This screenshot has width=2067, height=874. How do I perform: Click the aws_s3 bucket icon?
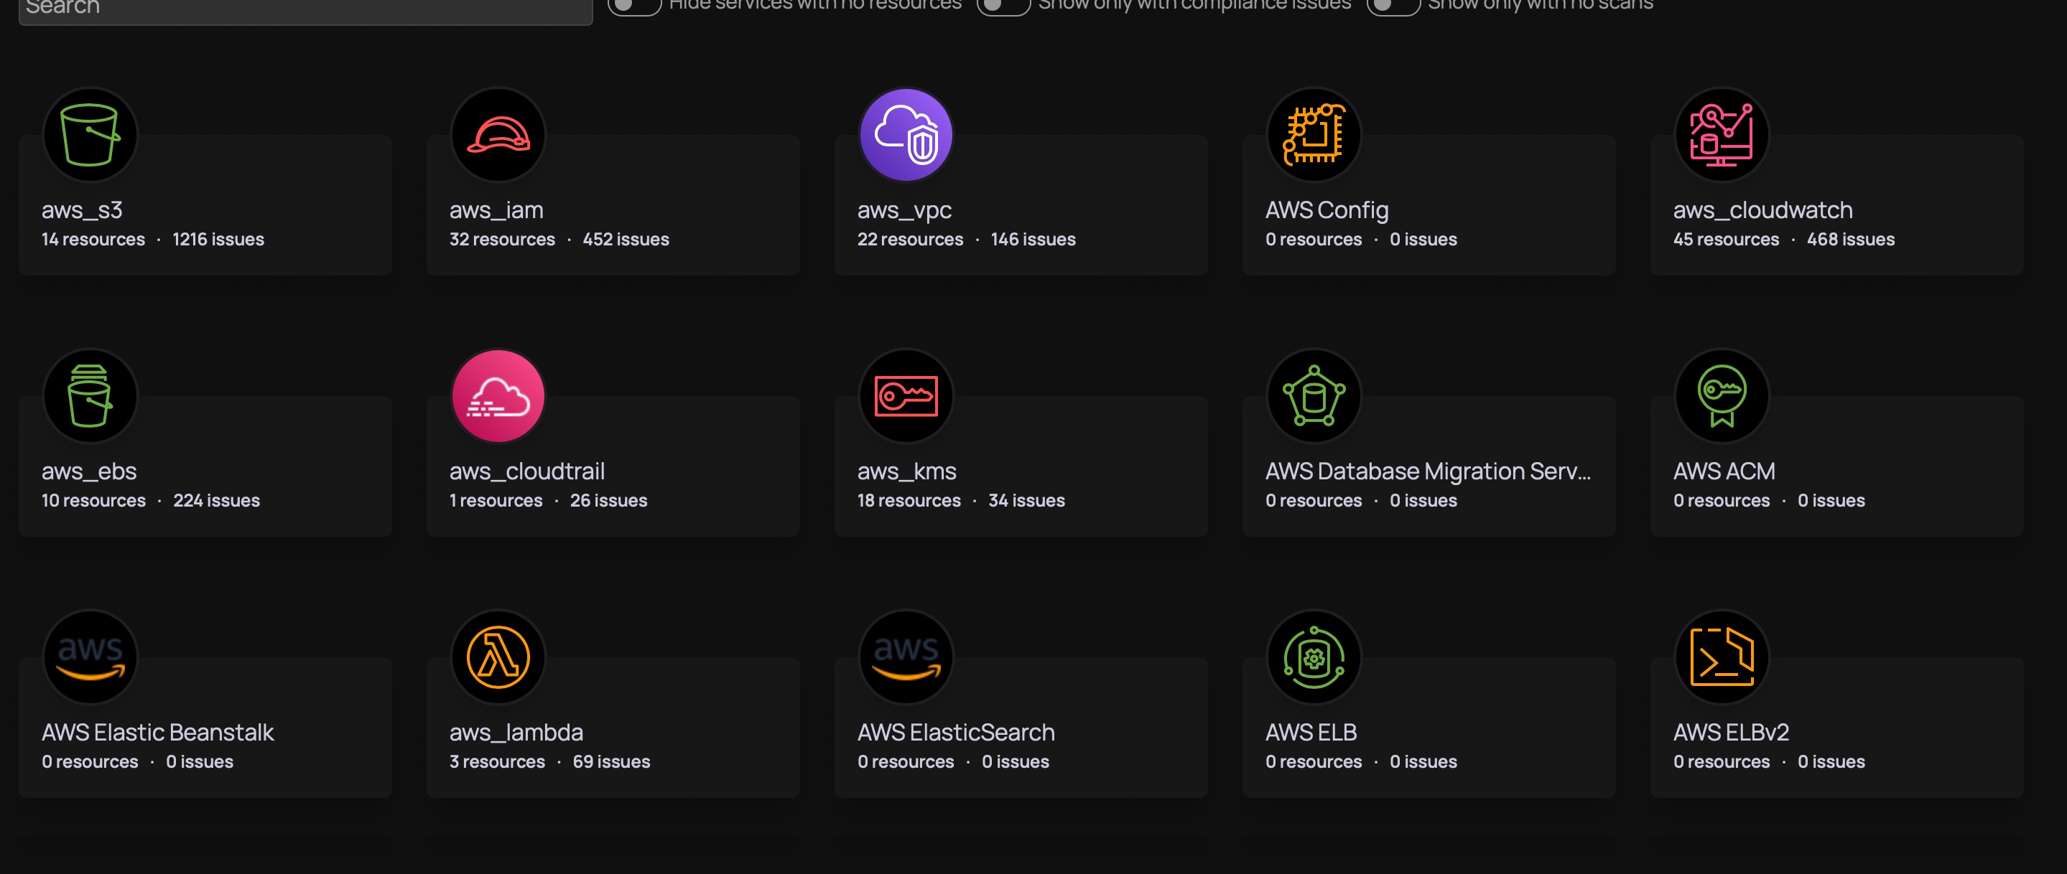point(90,135)
